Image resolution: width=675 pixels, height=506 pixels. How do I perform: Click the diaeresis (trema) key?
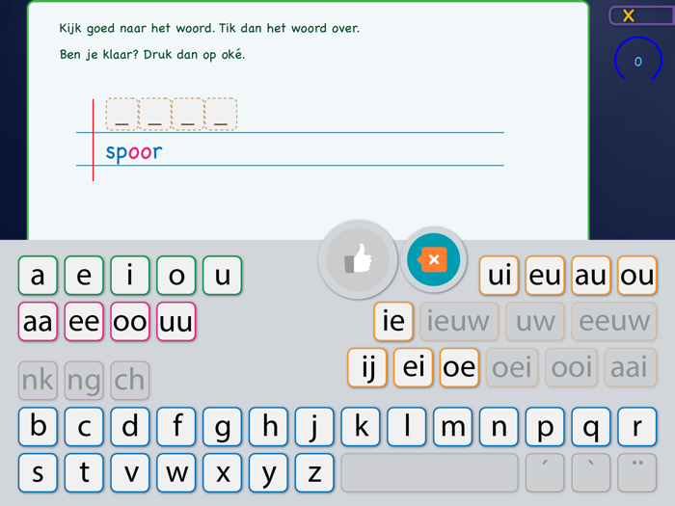(637, 472)
